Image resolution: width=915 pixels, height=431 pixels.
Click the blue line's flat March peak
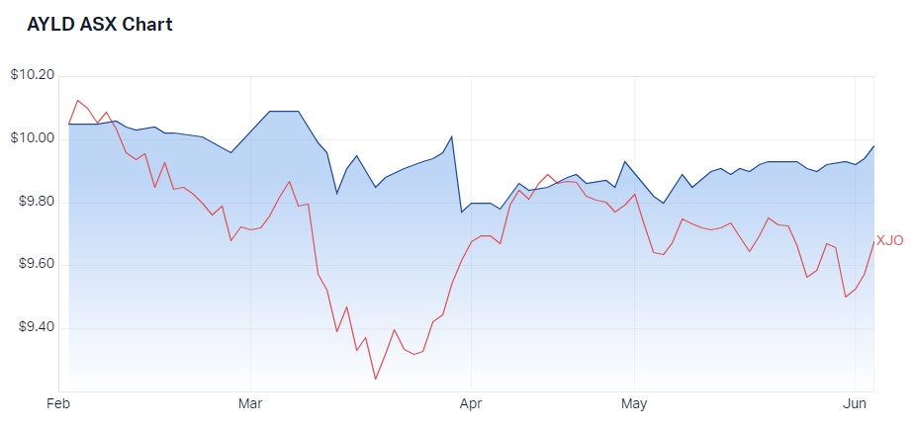point(285,112)
